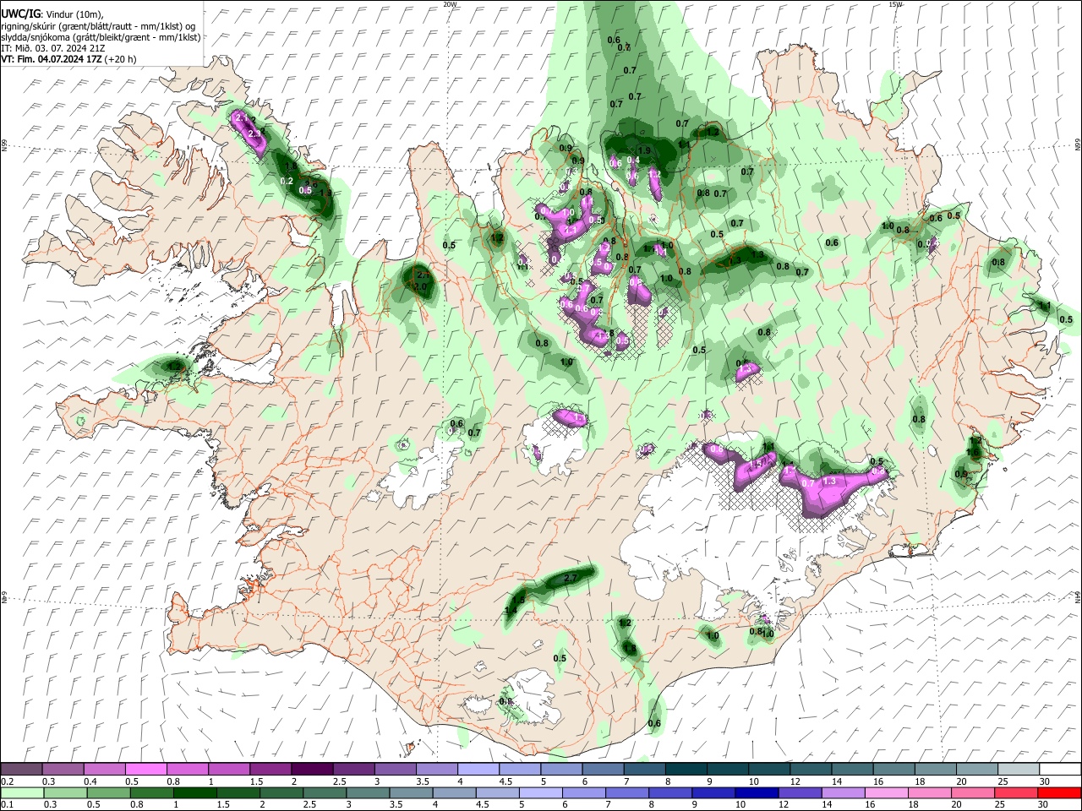Screen dimensions: 1082x811
Task: Click the 'IT: Mið. 03. 07. 2024 21Z' line
Action: pos(52,48)
